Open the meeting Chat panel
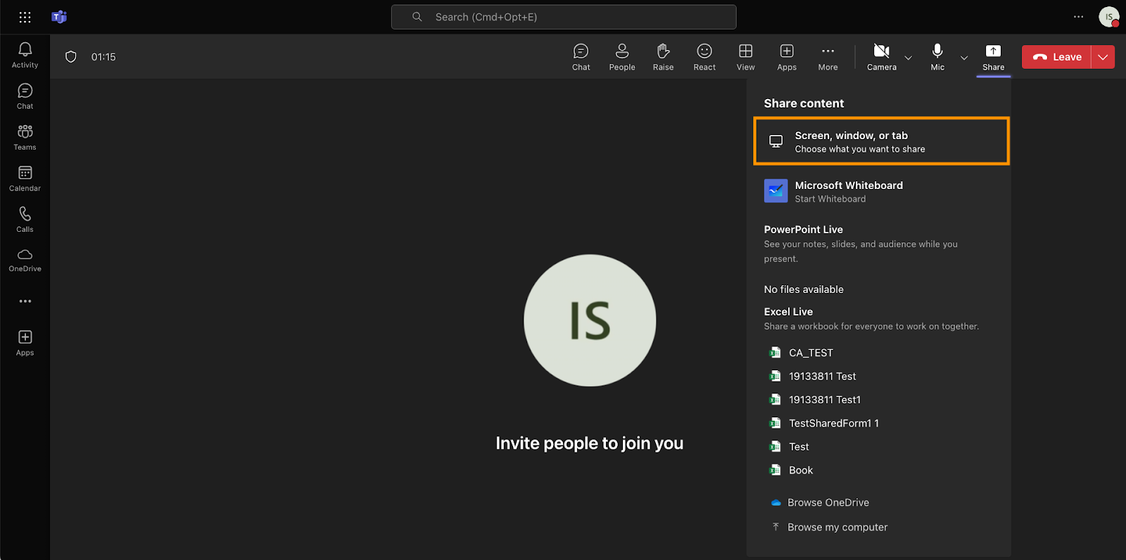Image resolution: width=1126 pixels, height=560 pixels. coord(581,57)
